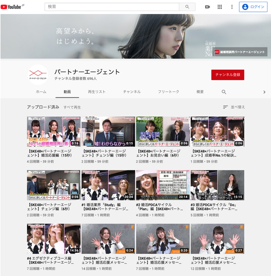Select the 動画 tab
The image size is (271, 276).
pos(67,92)
